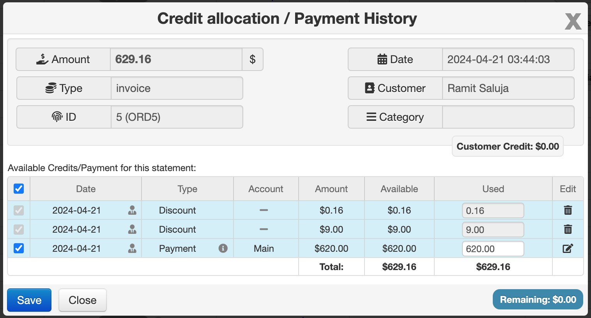Delete the $0.16 Discount row
The width and height of the screenshot is (591, 318).
click(568, 210)
